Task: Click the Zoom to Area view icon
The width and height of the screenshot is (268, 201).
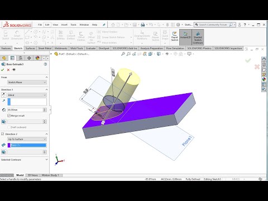Action: (128, 54)
